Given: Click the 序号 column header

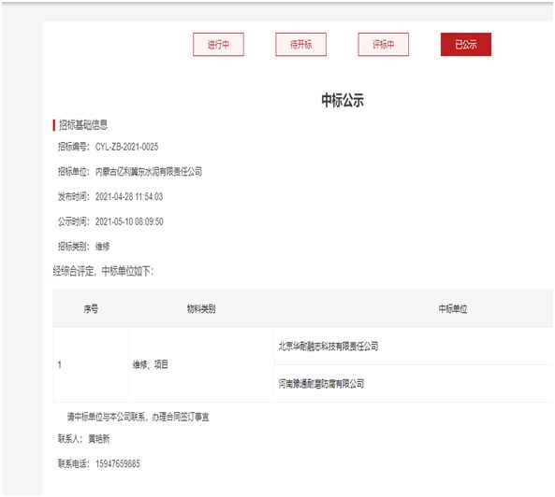Looking at the screenshot, I should click(x=91, y=309).
